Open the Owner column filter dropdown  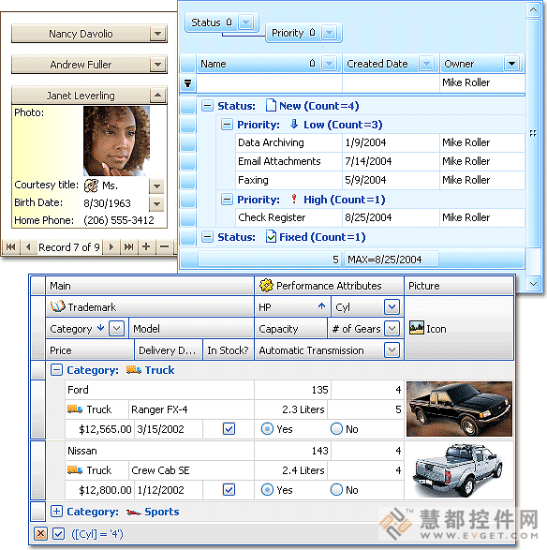511,64
